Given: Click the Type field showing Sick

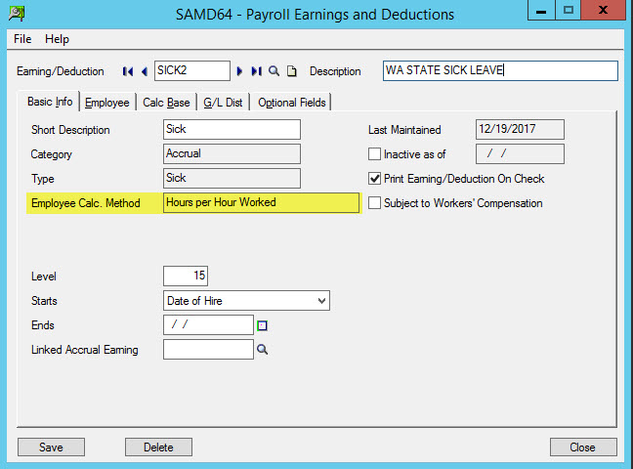Looking at the screenshot, I should [232, 178].
